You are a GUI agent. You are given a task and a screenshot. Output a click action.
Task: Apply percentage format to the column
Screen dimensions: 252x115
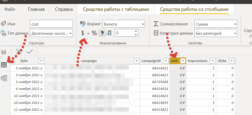tap(94, 33)
